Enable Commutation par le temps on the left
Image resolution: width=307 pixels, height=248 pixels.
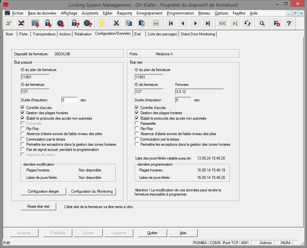tap(23, 139)
